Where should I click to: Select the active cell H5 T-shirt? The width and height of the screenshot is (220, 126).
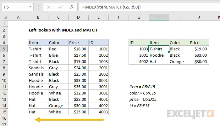click(159, 49)
